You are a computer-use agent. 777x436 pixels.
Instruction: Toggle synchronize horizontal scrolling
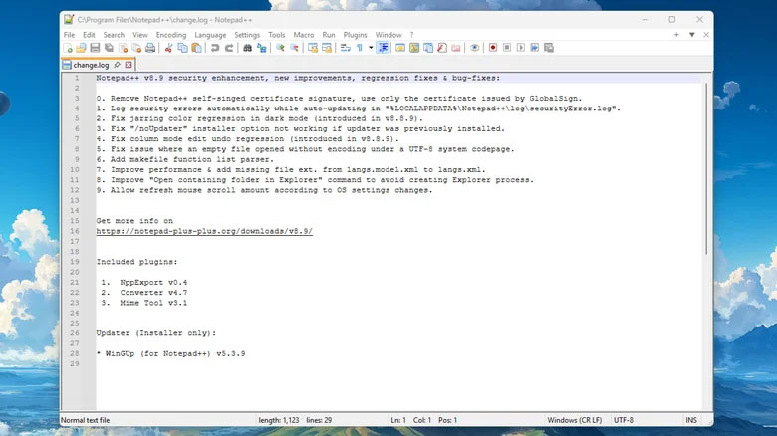[327, 48]
